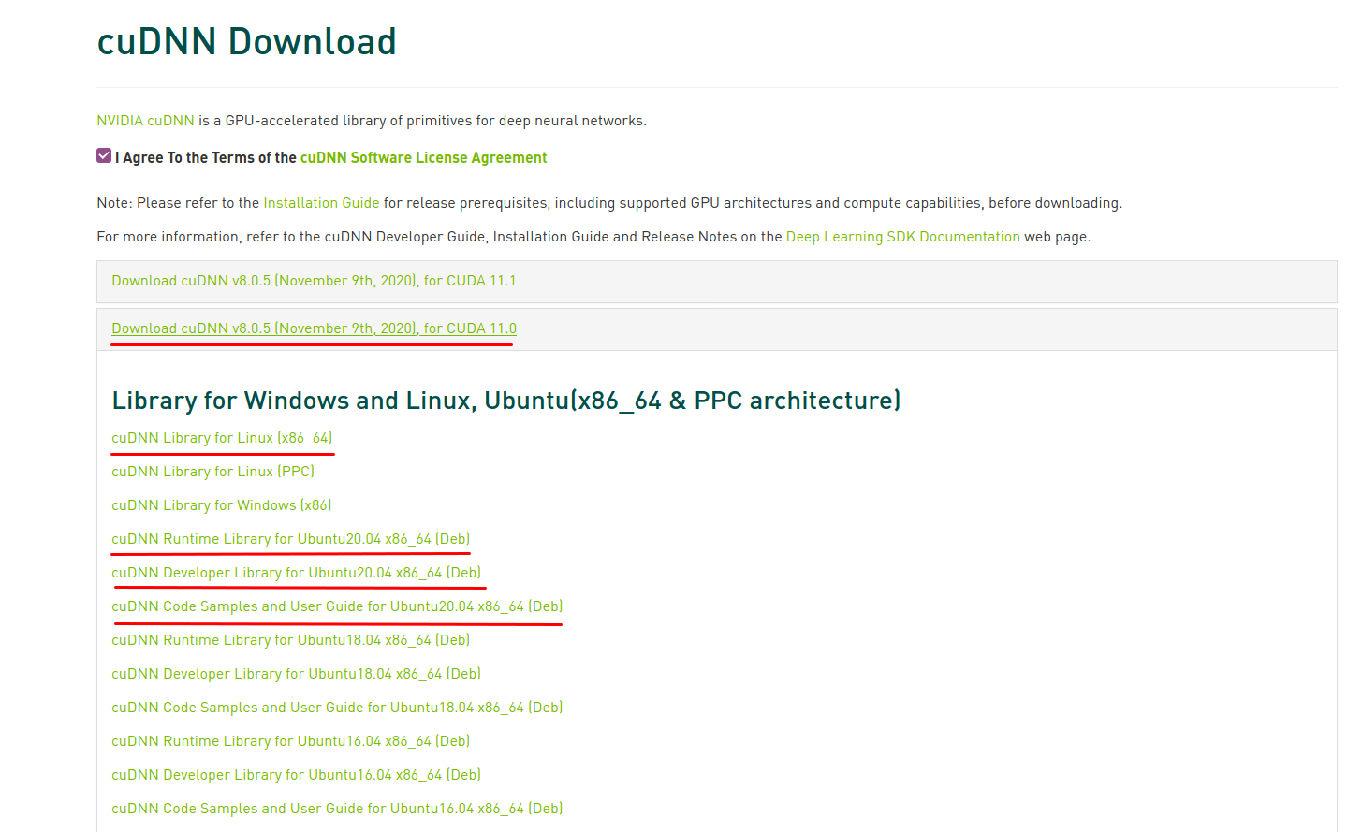
Task: Download cuDNN Developer Library for Ubuntu20.04
Action: pyautogui.click(x=296, y=573)
